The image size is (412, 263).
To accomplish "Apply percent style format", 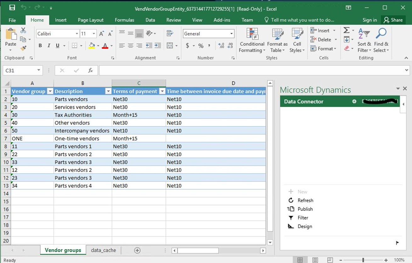I will pos(201,46).
